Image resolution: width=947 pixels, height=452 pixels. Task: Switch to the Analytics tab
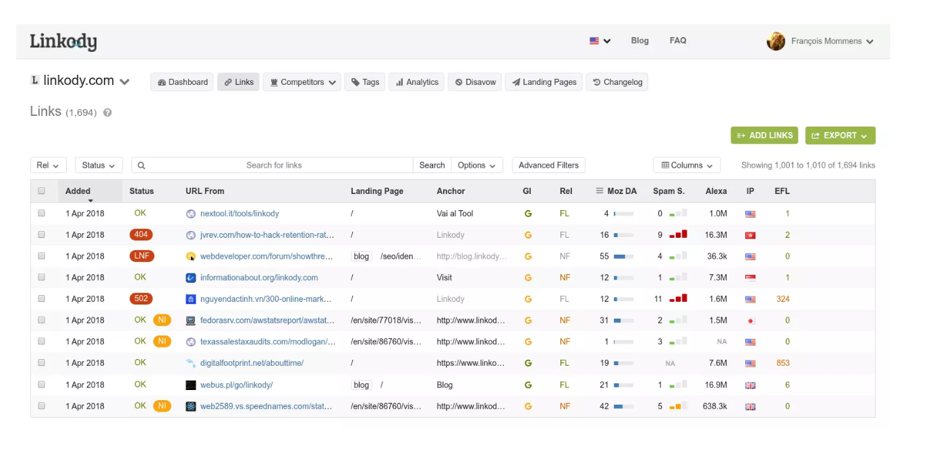coord(417,82)
